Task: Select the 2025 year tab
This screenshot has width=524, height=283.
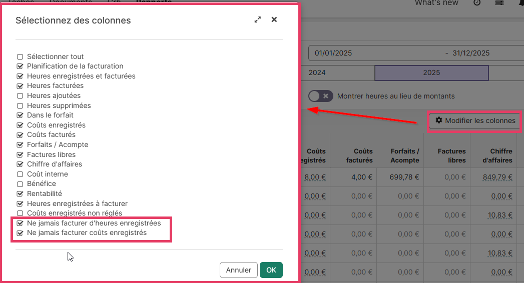Action: click(x=431, y=72)
